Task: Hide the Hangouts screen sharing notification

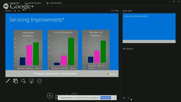Action: click(114, 98)
